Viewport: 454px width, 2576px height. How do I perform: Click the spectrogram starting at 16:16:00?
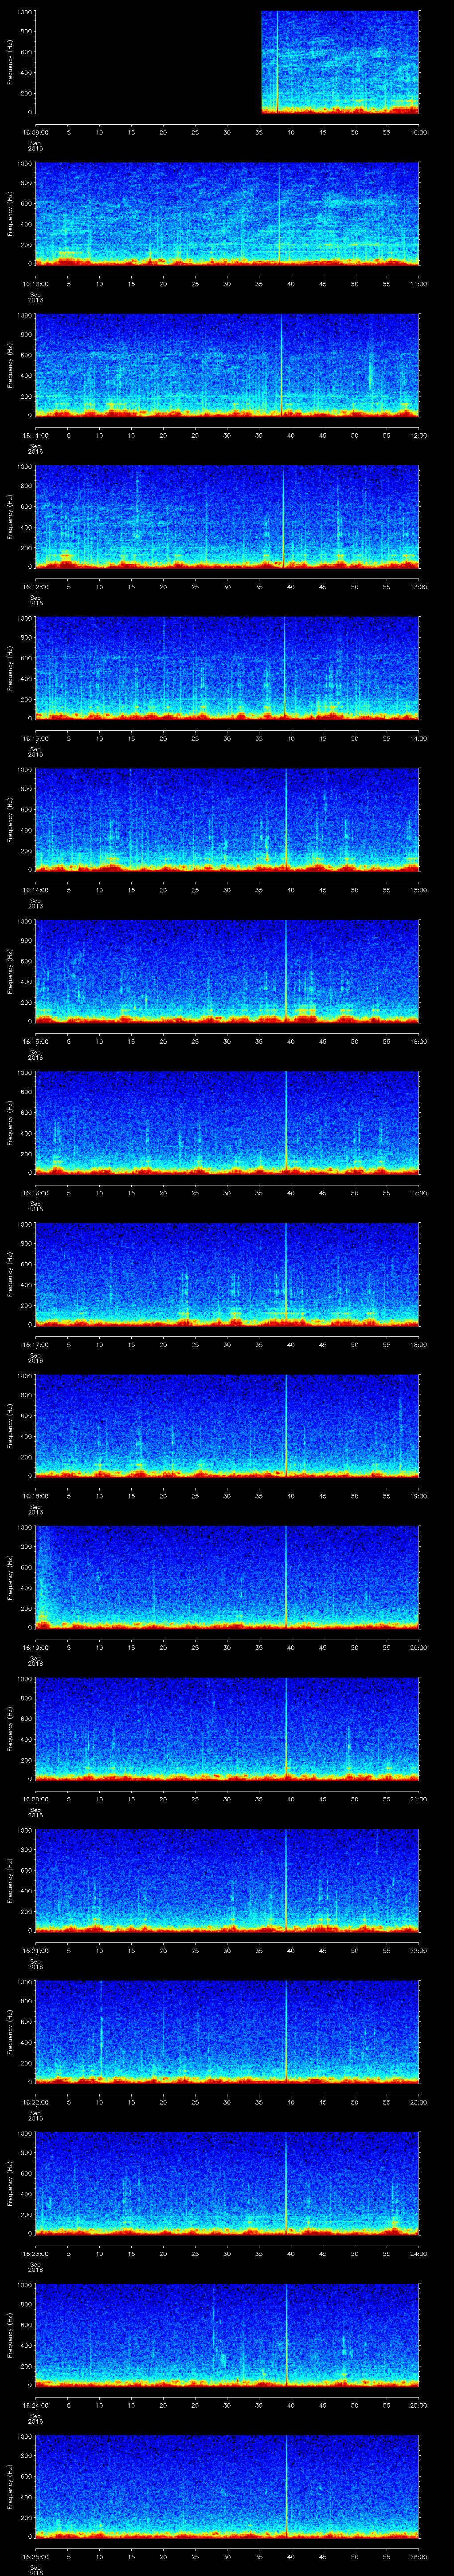[227, 1122]
